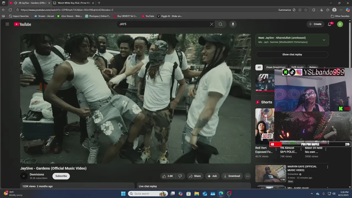This screenshot has width=352, height=198.
Task: Open Outlook from taskbar
Action: [x=205, y=194]
